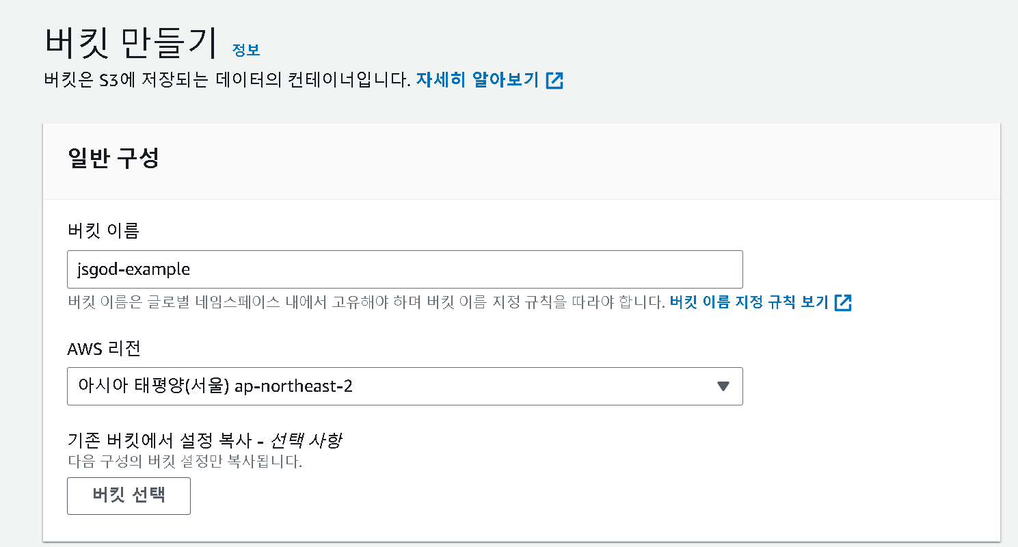
Task: Open the 정보 info link beside the title
Action: tap(246, 50)
